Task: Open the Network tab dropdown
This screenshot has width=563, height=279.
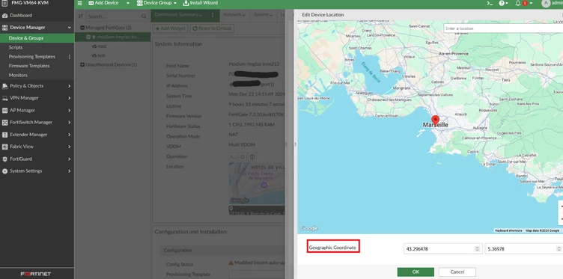Action: 234,15
